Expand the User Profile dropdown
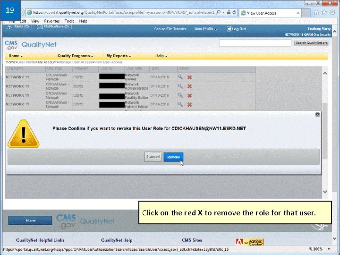Image resolution: width=340 pixels, height=255 pixels. 205,29
